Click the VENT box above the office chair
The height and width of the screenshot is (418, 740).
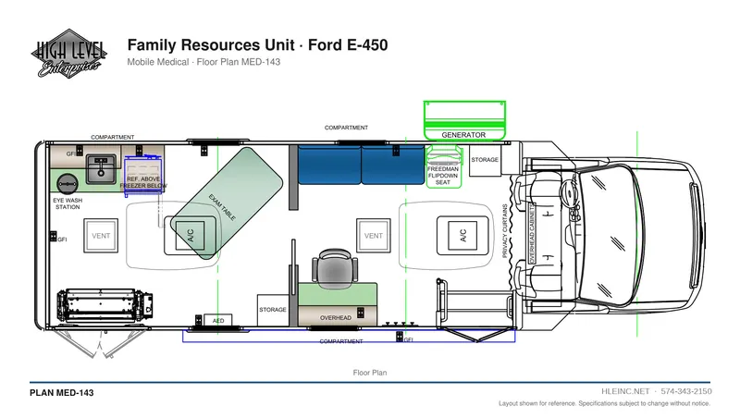pos(374,236)
